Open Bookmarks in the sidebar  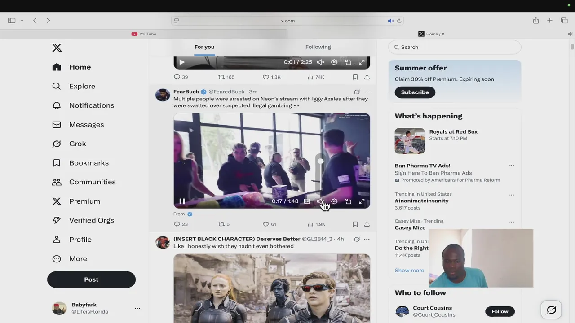(80, 163)
